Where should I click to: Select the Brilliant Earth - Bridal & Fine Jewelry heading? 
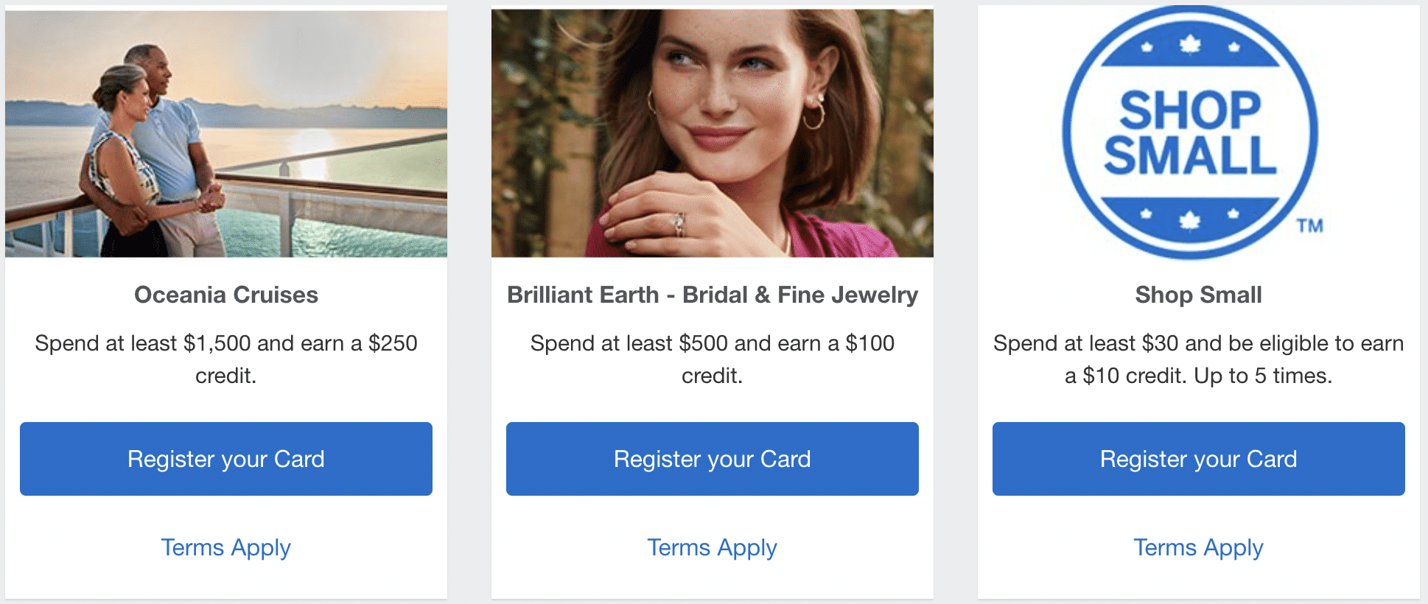[x=713, y=295]
